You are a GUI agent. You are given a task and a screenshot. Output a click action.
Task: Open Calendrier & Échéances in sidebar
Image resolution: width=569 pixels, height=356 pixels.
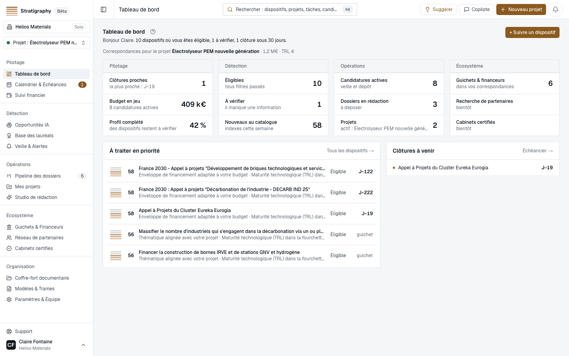pos(46,85)
